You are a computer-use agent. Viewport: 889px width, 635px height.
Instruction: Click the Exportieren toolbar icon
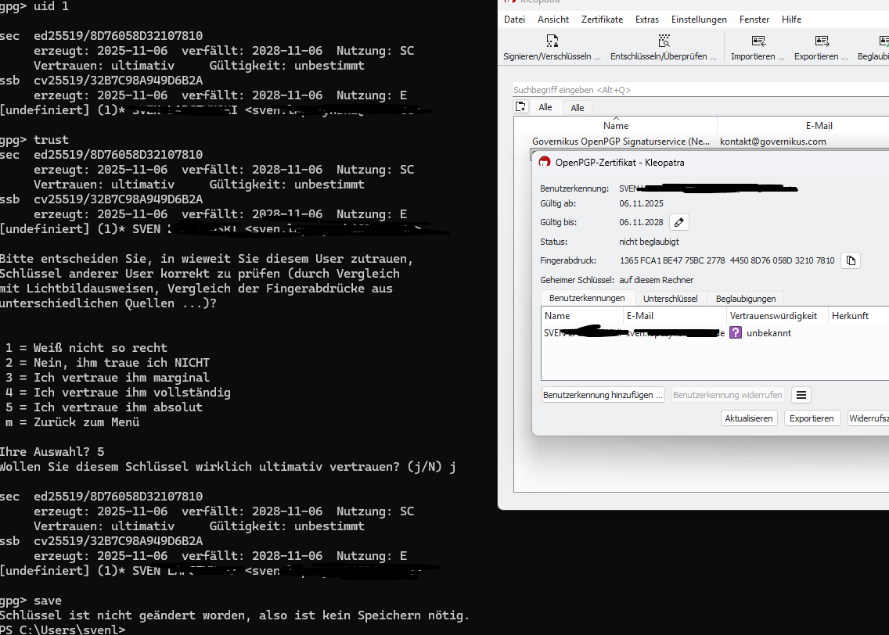coord(821,41)
